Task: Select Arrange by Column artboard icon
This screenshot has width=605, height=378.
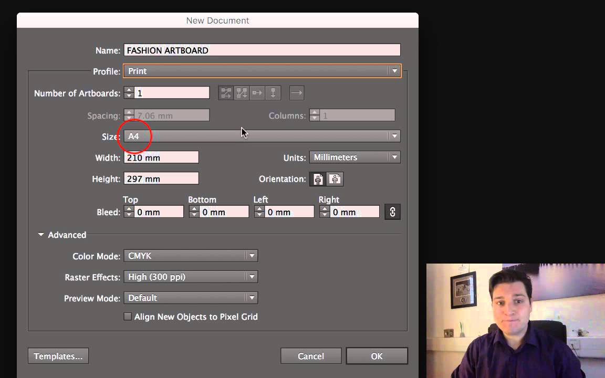Action: tap(273, 93)
